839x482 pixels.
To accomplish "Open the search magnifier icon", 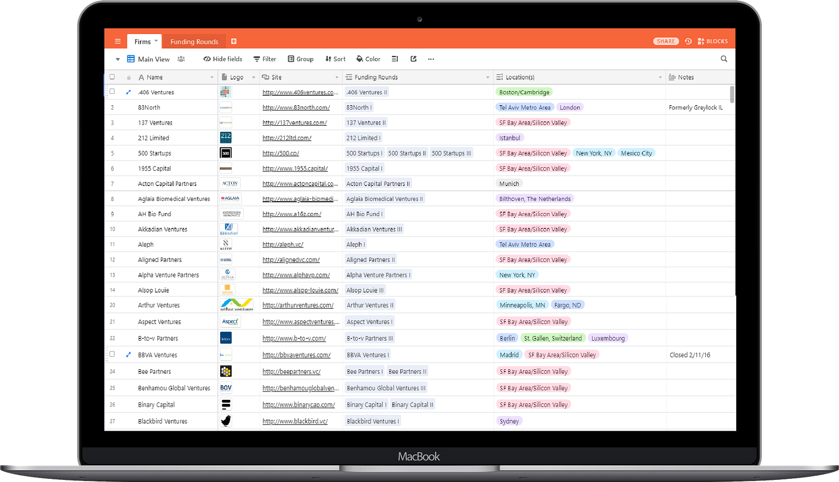I will pyautogui.click(x=724, y=59).
